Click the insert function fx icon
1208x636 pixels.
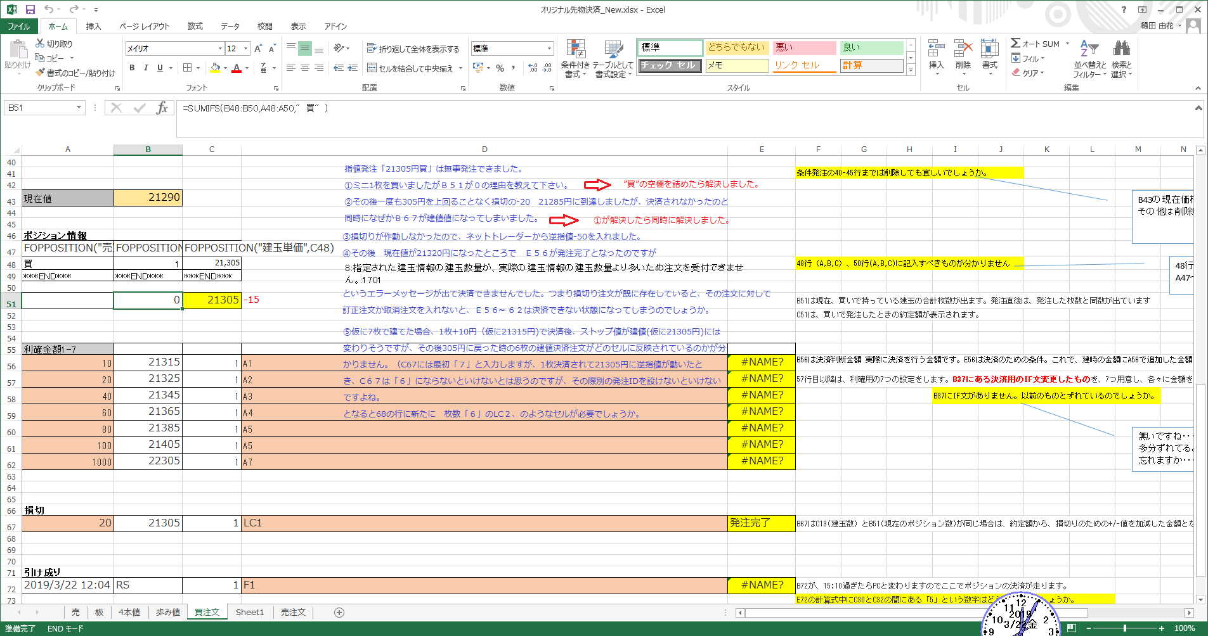tap(162, 108)
